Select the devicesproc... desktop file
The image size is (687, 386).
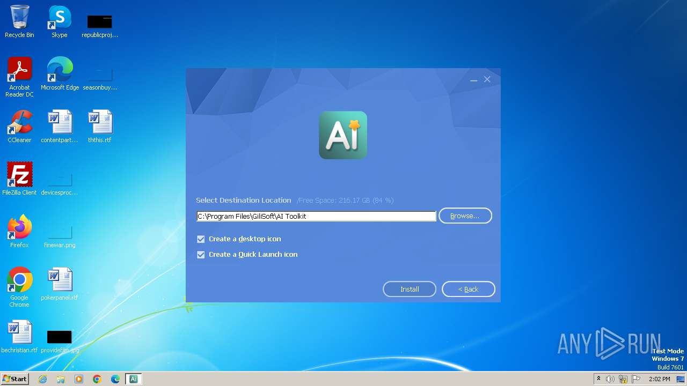[60, 183]
